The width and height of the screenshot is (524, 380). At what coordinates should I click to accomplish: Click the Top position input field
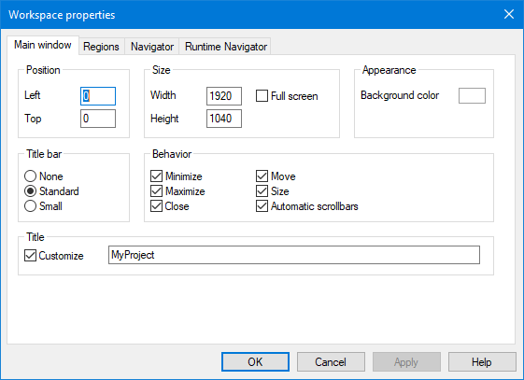(98, 119)
